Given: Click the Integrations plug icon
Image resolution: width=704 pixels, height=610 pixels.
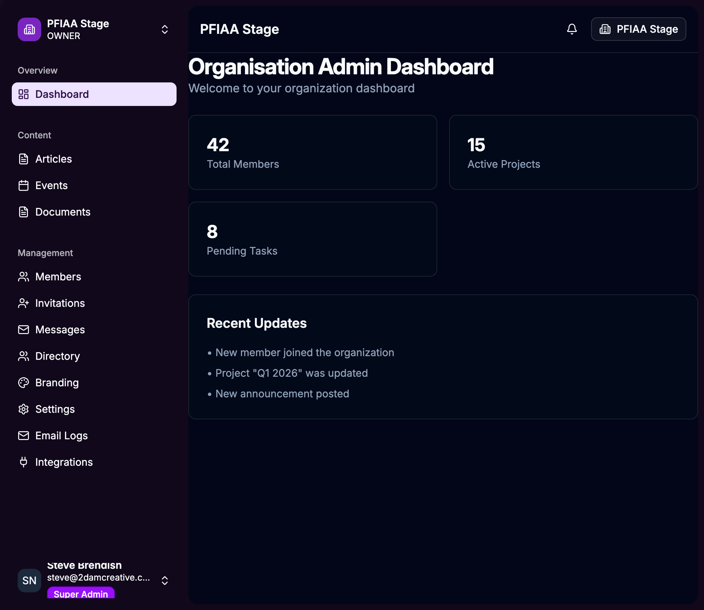Looking at the screenshot, I should point(24,462).
